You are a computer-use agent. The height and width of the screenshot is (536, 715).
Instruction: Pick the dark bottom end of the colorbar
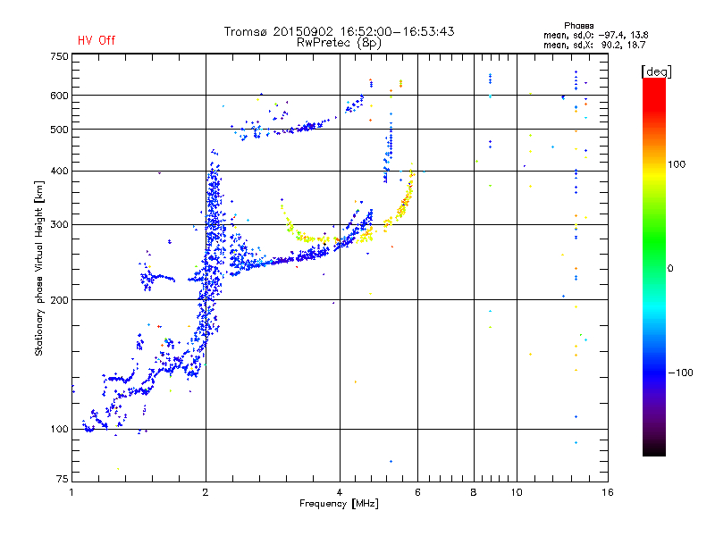(654, 447)
